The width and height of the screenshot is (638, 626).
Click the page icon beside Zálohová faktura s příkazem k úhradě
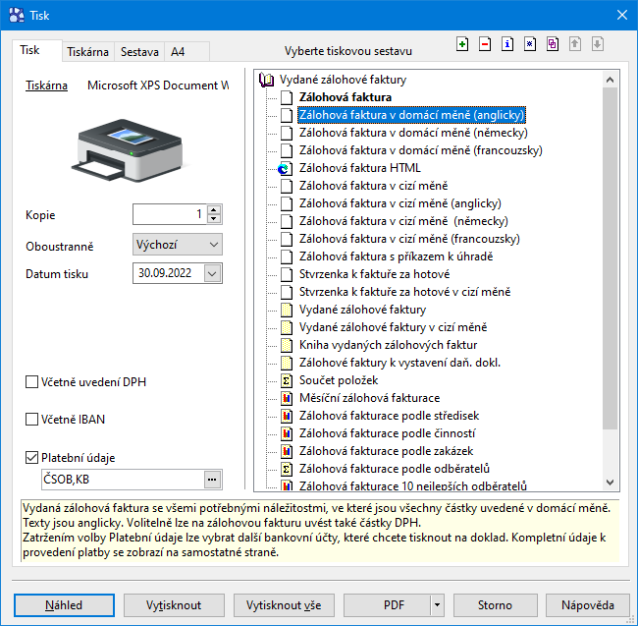[287, 257]
